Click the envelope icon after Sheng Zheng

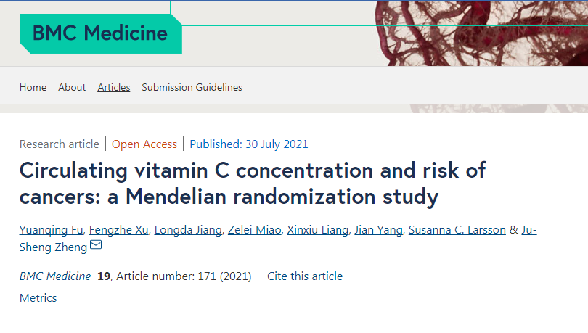[x=96, y=244]
